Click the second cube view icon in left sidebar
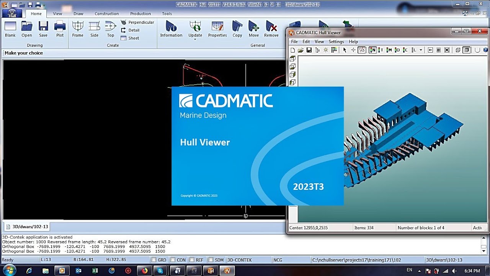Viewport: 490px width, 276px height. click(x=293, y=67)
